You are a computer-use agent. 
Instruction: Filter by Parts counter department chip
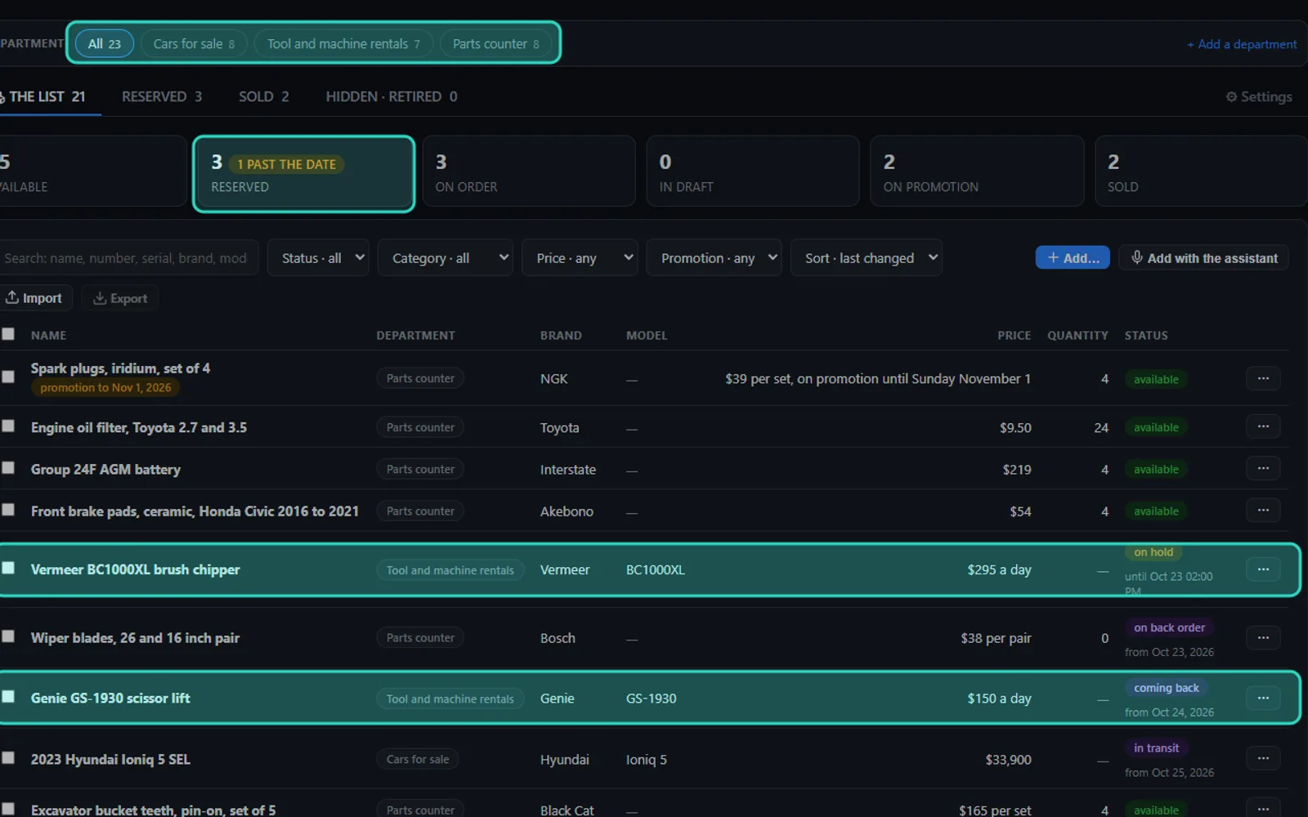(x=495, y=43)
